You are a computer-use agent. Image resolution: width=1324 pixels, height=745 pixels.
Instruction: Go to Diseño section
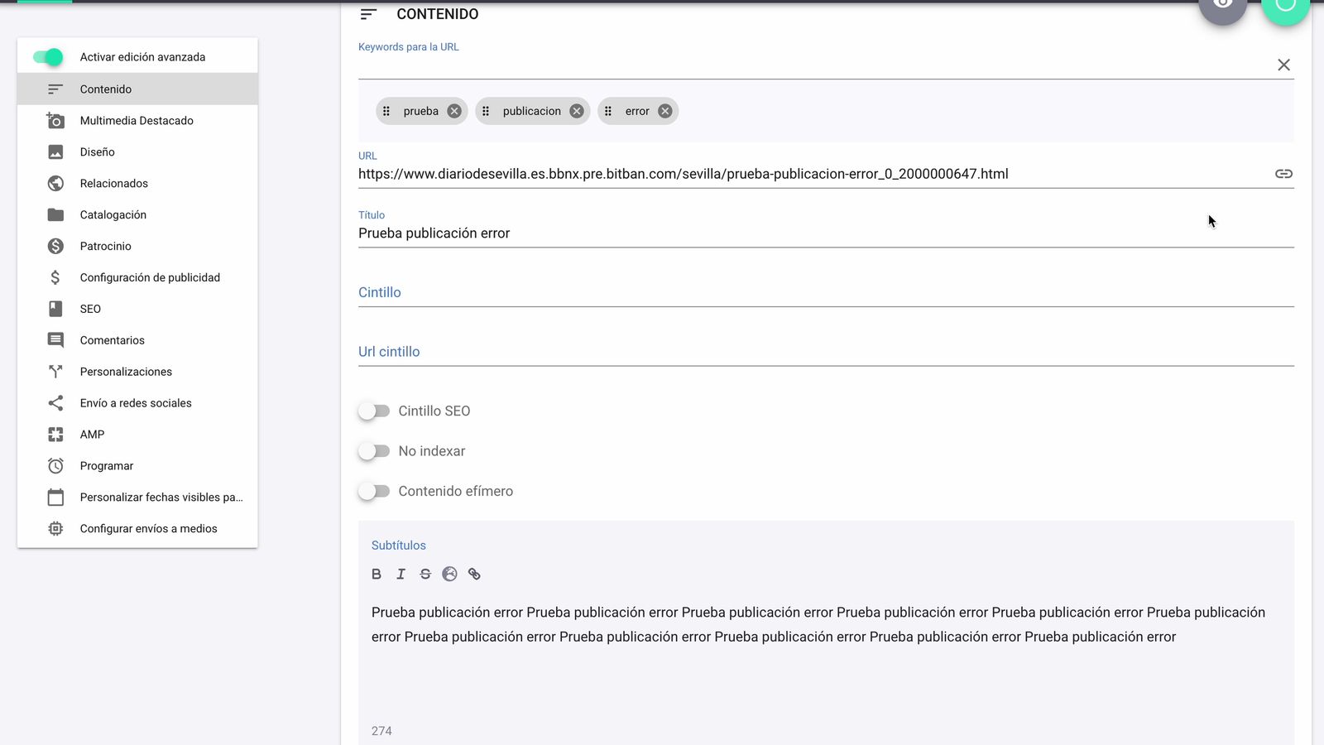[137, 151]
